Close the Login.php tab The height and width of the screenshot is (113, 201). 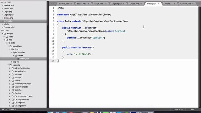(106, 4)
